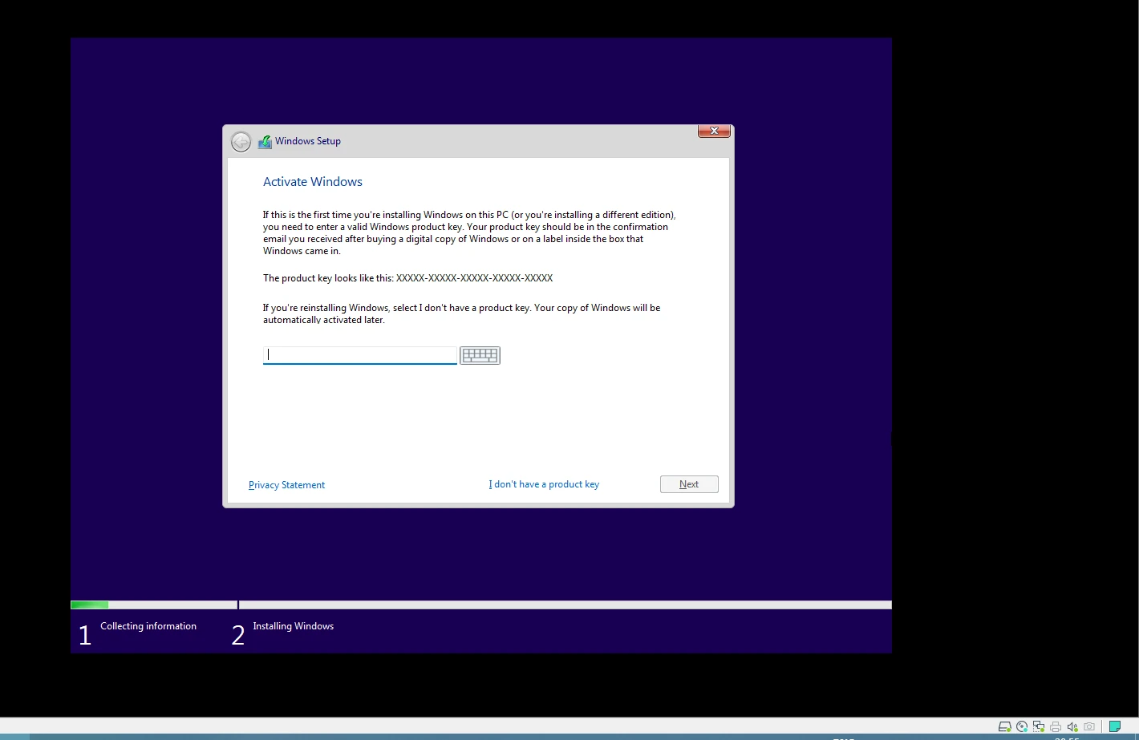The image size is (1139, 740).
Task: Open the on-screen keyboard button
Action: click(x=480, y=355)
